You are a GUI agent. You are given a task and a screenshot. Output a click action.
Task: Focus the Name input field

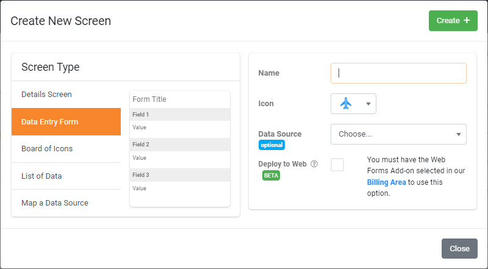398,73
